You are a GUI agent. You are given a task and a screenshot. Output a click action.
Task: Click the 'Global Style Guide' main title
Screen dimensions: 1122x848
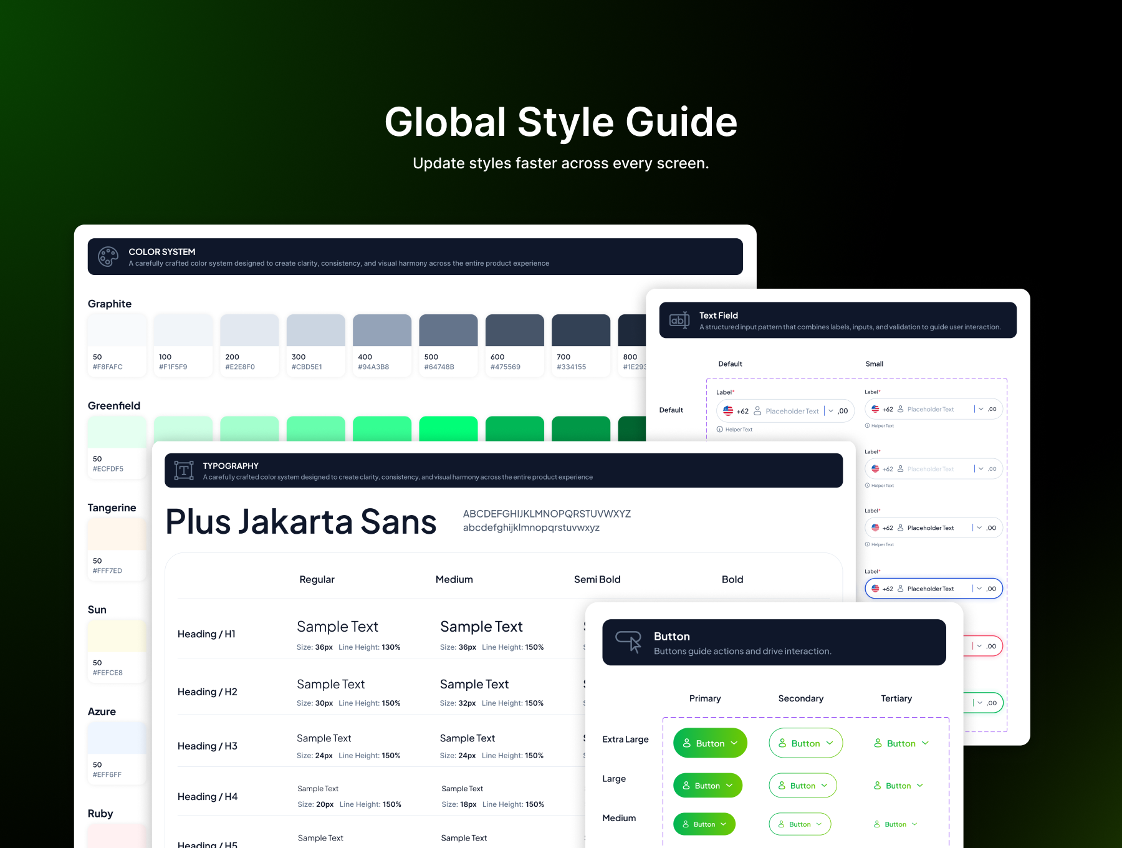tap(561, 122)
